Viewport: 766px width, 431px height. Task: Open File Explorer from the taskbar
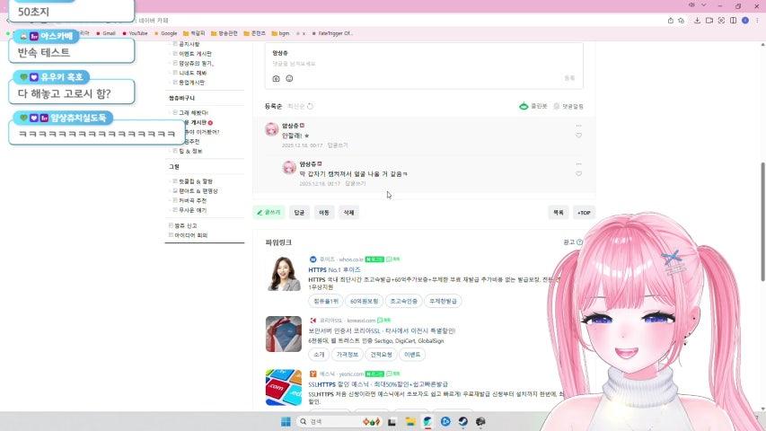coord(409,421)
